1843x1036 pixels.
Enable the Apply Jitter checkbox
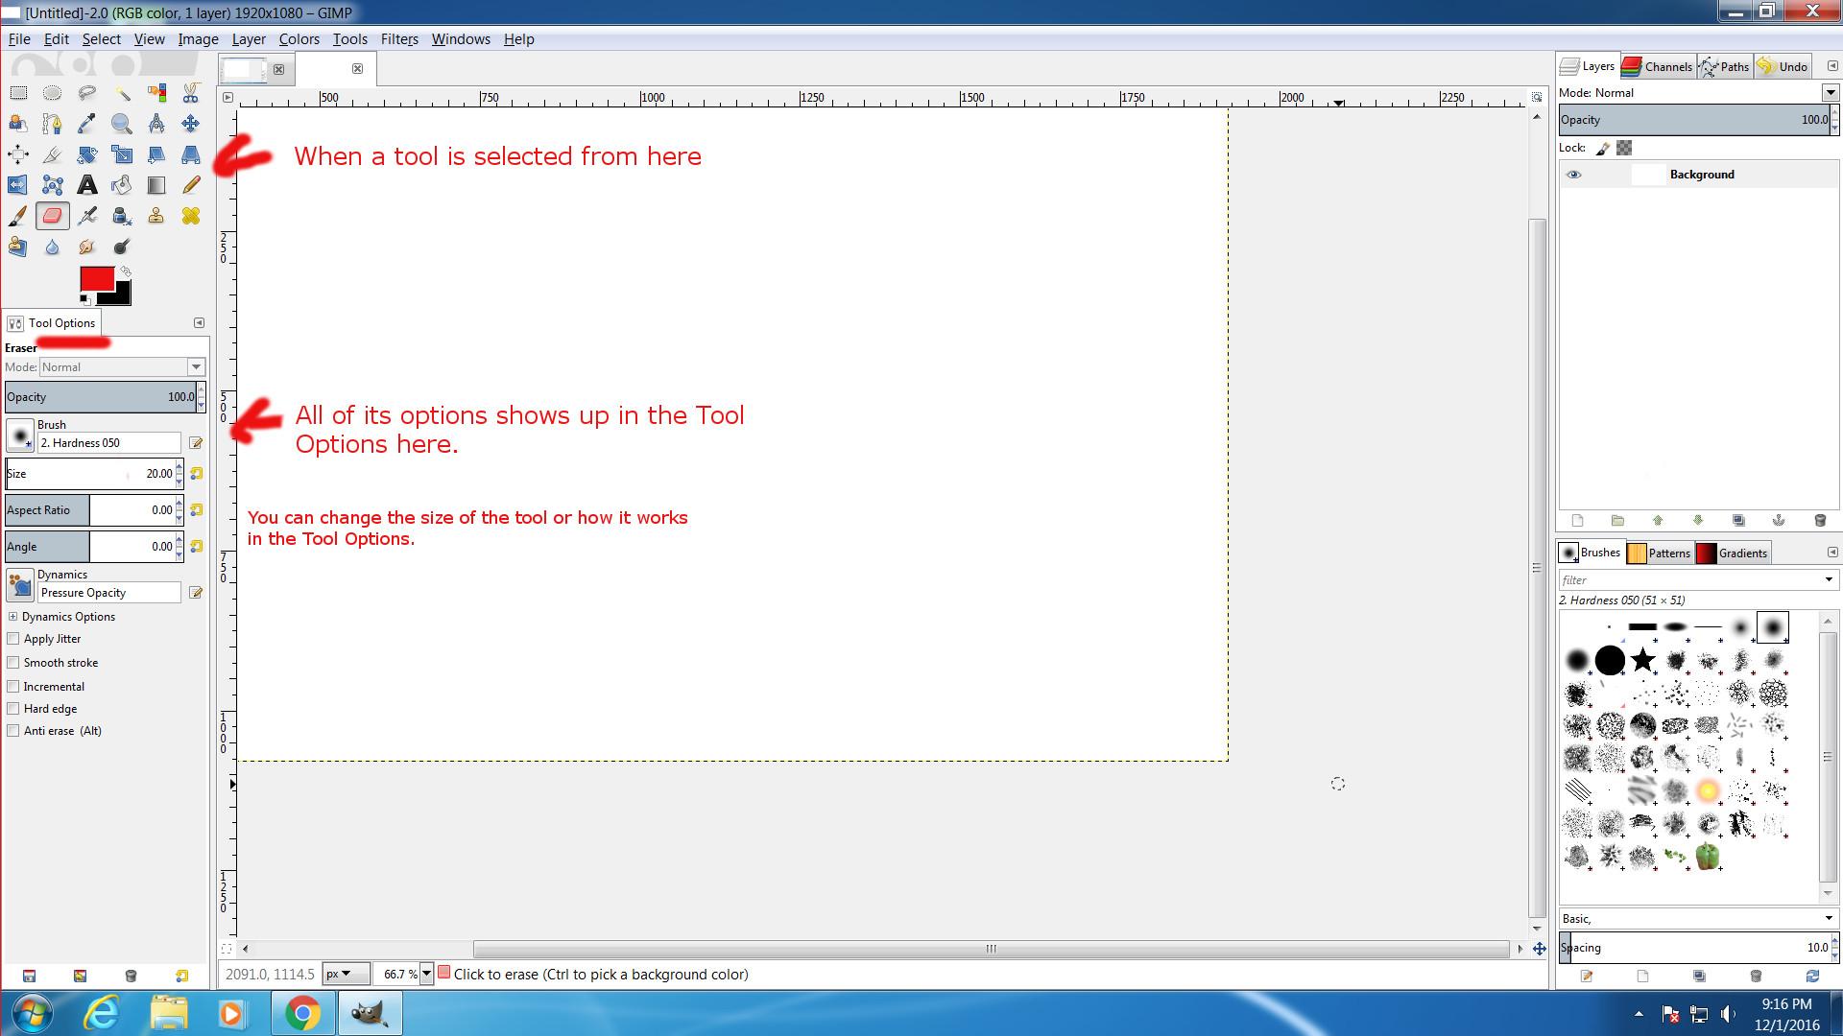pyautogui.click(x=13, y=639)
